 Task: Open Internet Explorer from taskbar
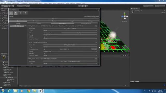[x=9, y=91]
